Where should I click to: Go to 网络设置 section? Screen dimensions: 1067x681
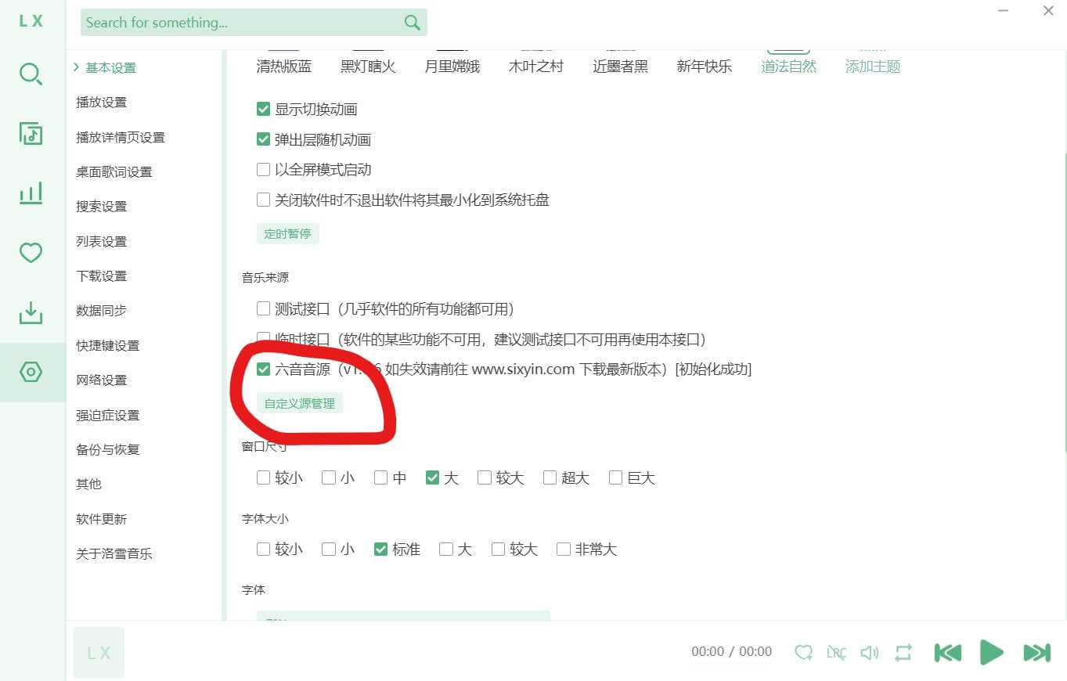101,380
